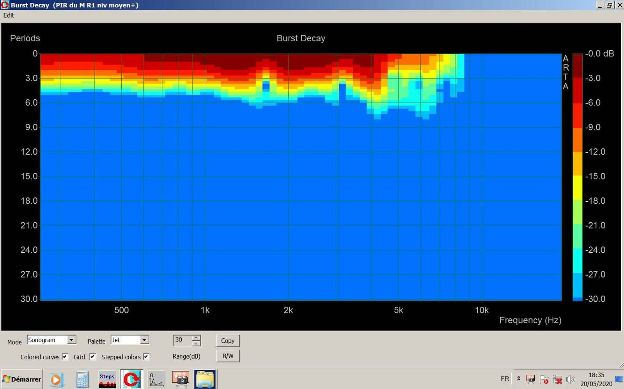Open the Edit menu

pos(9,15)
